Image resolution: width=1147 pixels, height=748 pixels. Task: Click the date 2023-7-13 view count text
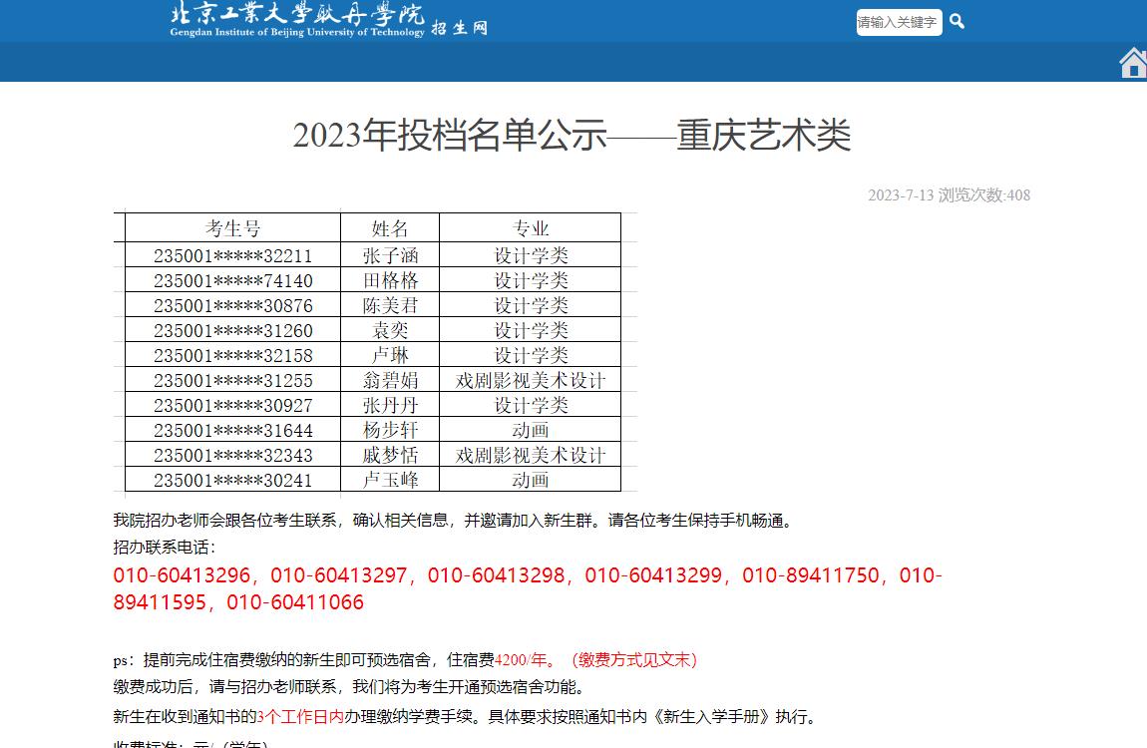coord(949,195)
